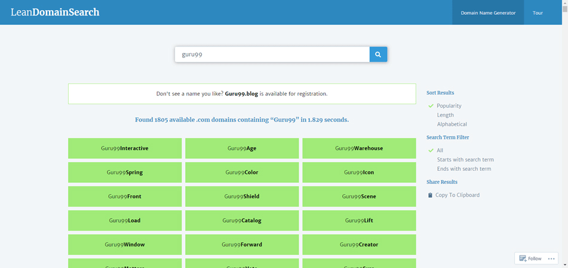Click the green checkmark beside All filter

tap(431, 150)
